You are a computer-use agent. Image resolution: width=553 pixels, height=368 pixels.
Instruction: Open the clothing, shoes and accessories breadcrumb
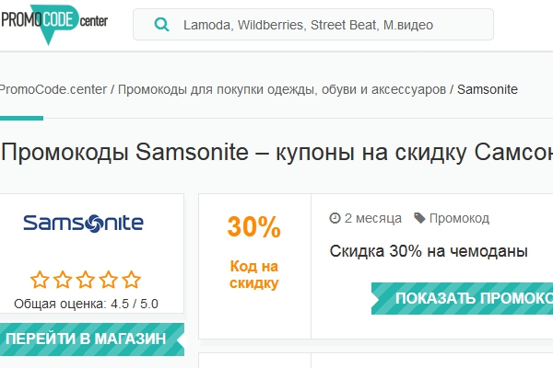tap(282, 89)
